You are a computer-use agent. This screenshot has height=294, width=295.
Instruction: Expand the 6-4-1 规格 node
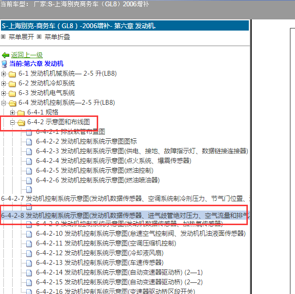pos(12,113)
